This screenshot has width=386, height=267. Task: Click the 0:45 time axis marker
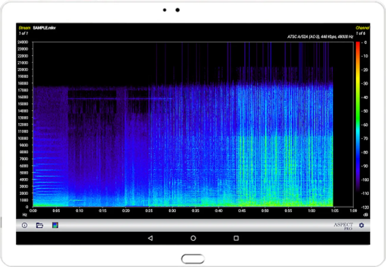[242, 211]
